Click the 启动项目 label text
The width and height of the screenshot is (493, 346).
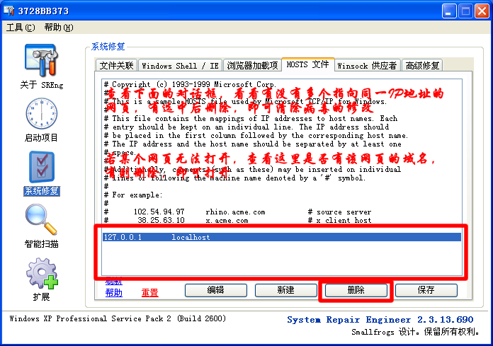[x=41, y=137]
